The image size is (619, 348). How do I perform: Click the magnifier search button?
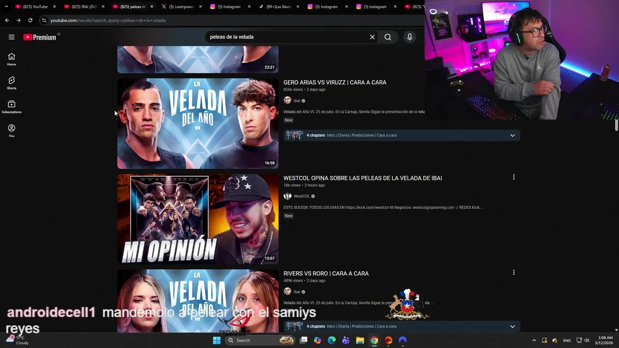click(388, 37)
